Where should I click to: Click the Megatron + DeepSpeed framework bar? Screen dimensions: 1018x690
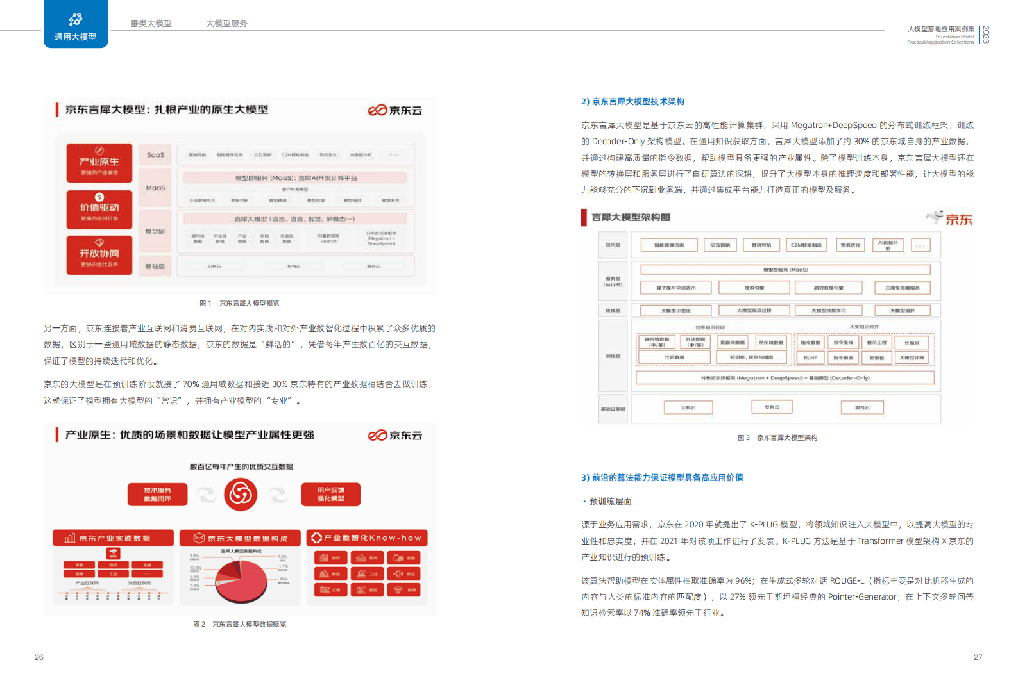click(785, 377)
